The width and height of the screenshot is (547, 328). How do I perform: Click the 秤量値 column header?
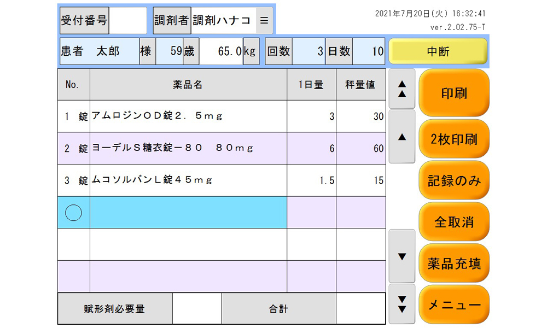point(361,85)
